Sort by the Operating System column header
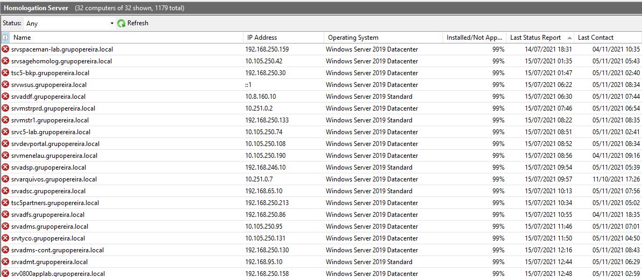Screen dimensions: 642x277 coord(383,38)
